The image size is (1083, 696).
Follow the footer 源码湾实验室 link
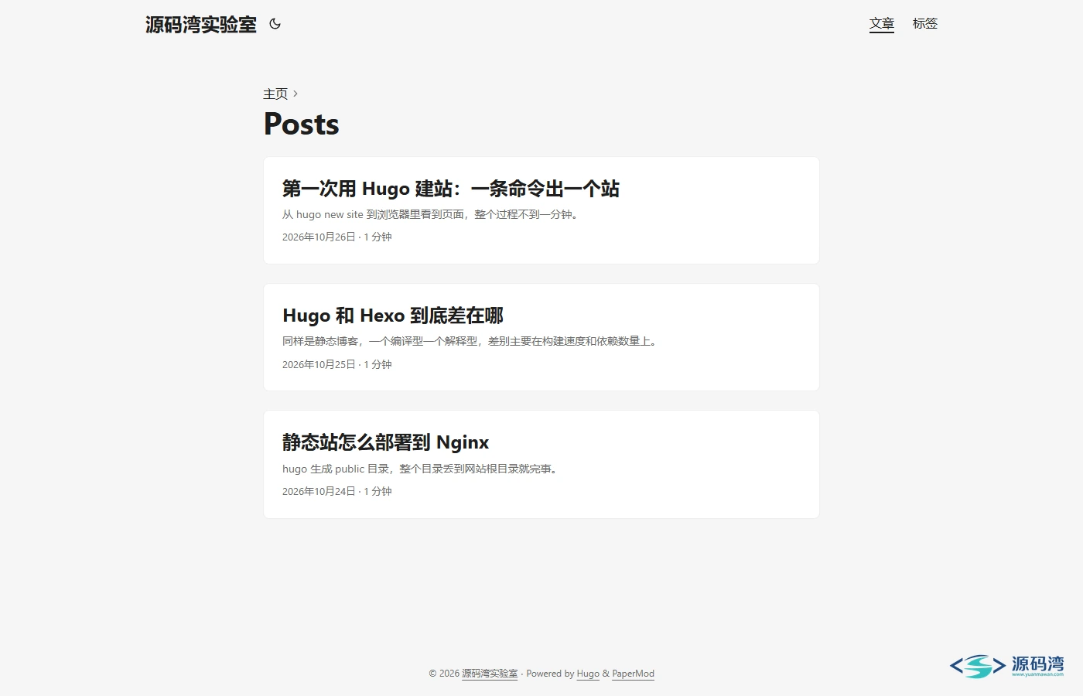[x=490, y=674]
